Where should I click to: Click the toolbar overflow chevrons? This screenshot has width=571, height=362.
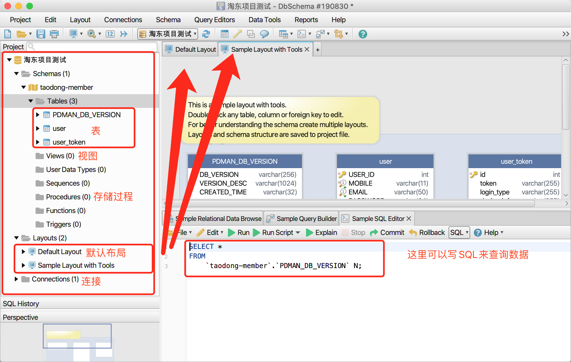(566, 34)
